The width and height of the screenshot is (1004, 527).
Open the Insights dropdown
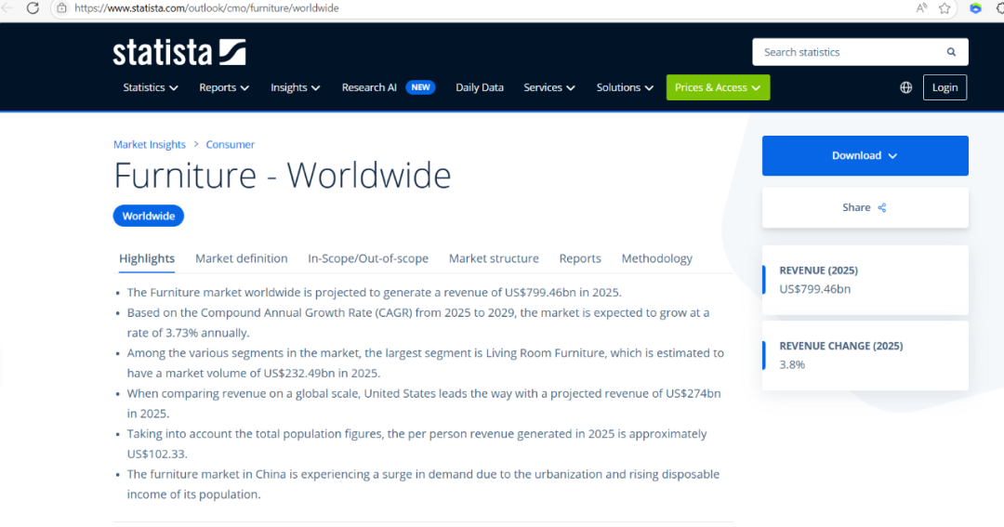(x=296, y=87)
